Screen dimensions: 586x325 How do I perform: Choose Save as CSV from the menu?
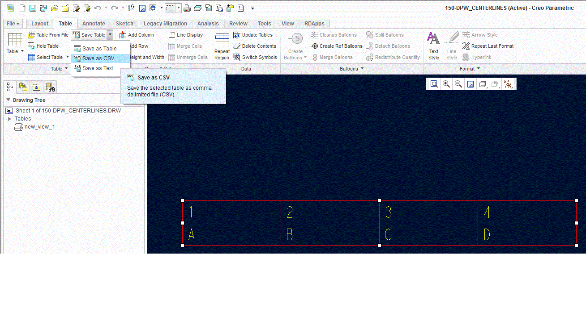point(99,58)
